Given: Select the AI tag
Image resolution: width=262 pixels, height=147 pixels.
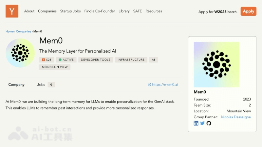Looking at the screenshot, I should click(x=153, y=60).
